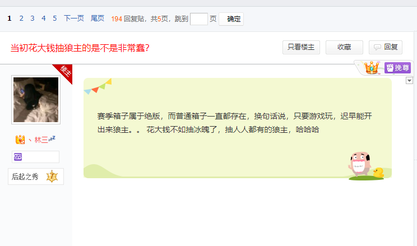Viewport: 417px width, 246px height.
Task: Click the 收藏 button to bookmark thread
Action: [344, 47]
